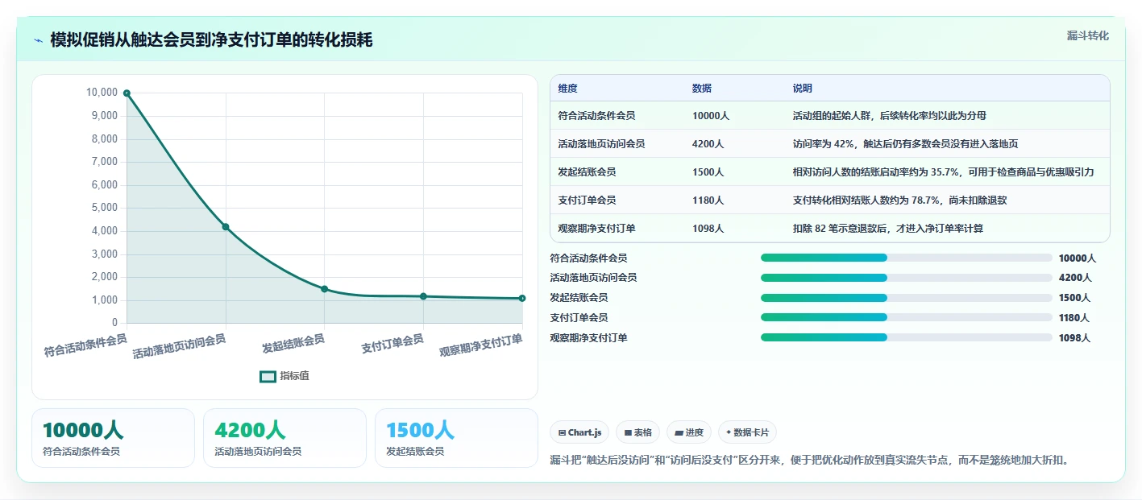Image resolution: width=1142 pixels, height=500 pixels.
Task: Click the chart point for 发起结账会员
Action: click(324, 289)
